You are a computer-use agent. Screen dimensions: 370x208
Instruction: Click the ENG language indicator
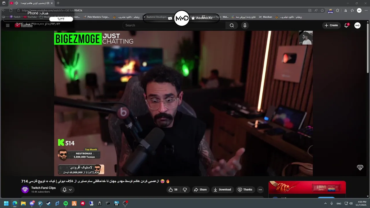click(339, 203)
